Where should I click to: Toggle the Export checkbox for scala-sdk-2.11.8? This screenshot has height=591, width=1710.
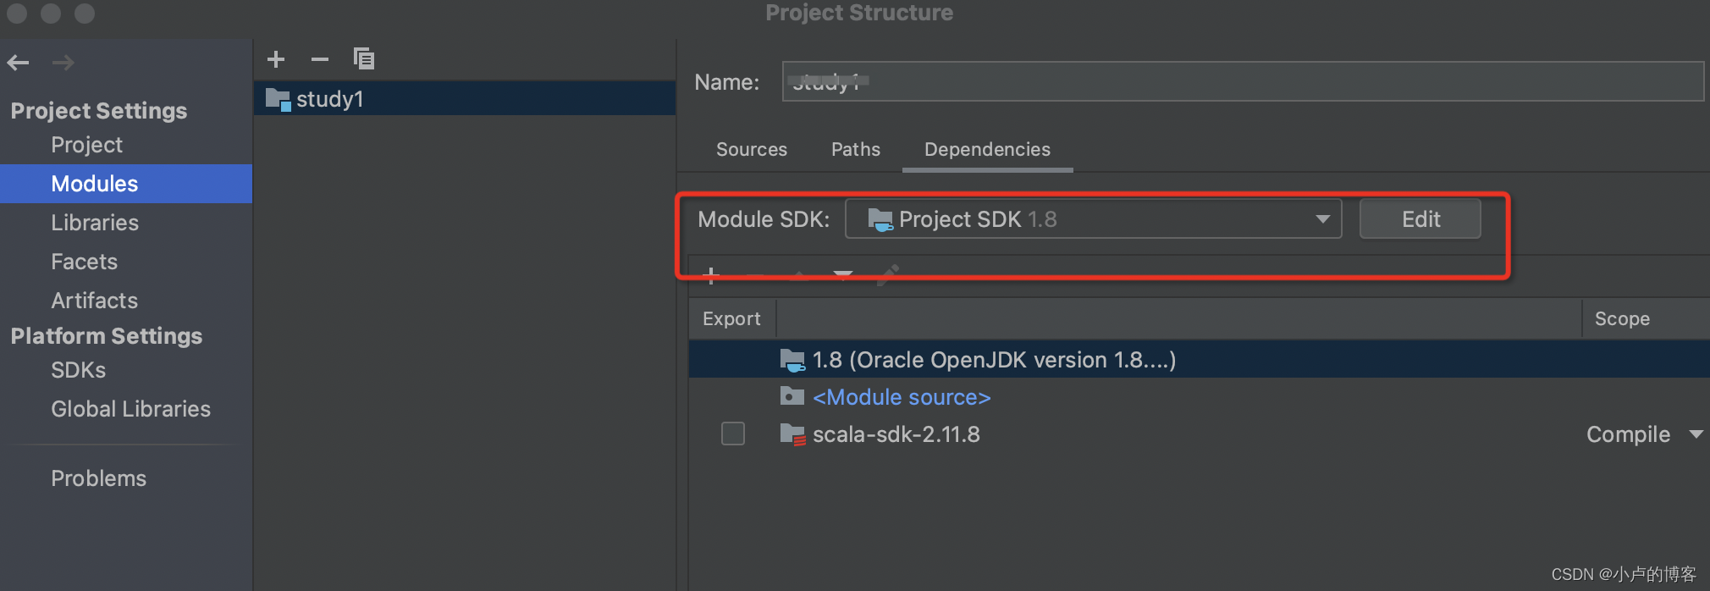tap(733, 434)
